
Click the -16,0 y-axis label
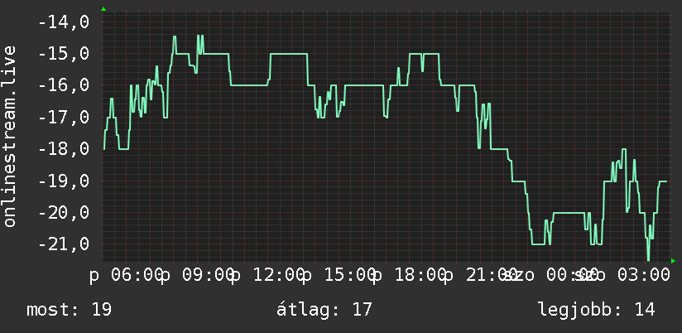pyautogui.click(x=64, y=85)
